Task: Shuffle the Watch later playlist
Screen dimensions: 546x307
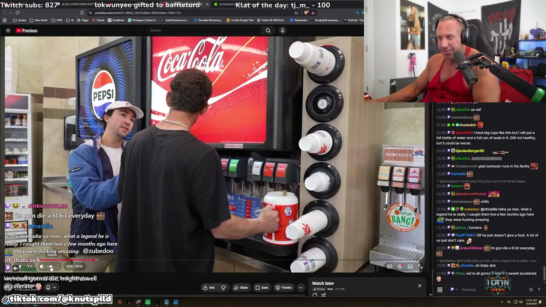Action: coord(323,295)
